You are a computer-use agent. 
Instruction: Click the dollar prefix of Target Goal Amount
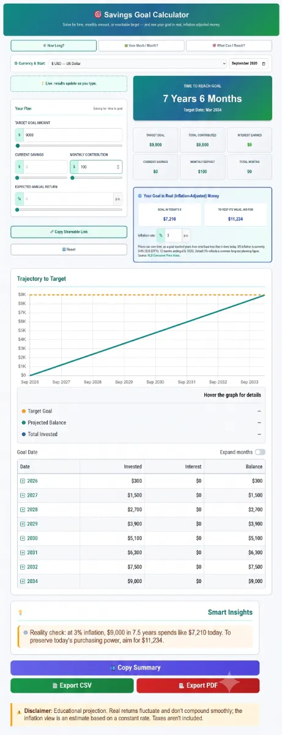(x=20, y=135)
